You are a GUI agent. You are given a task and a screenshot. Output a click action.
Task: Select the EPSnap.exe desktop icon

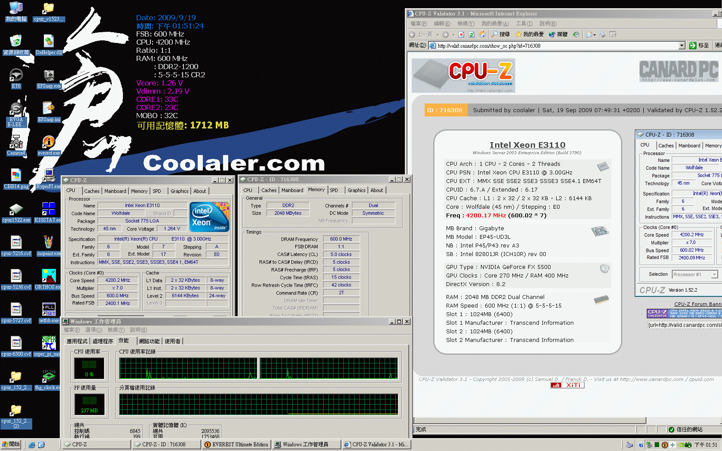click(x=49, y=79)
